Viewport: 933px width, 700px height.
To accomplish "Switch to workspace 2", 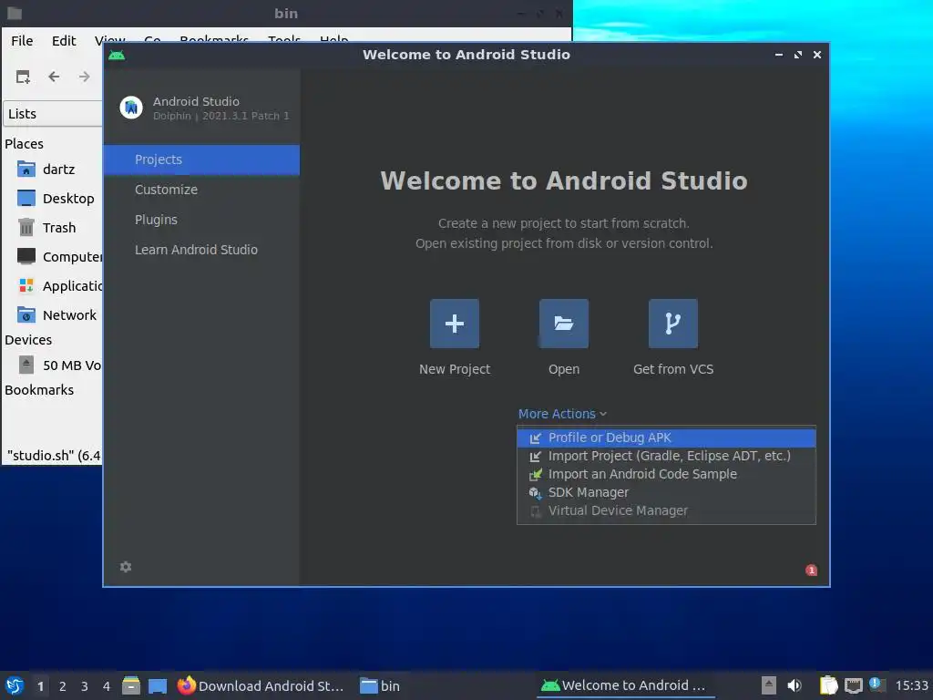I will (x=63, y=686).
